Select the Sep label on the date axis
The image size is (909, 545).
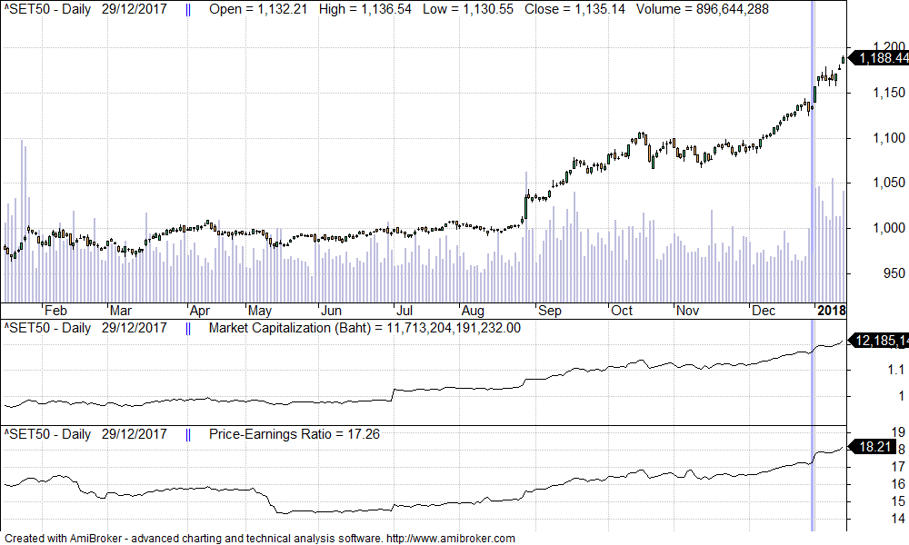(552, 311)
